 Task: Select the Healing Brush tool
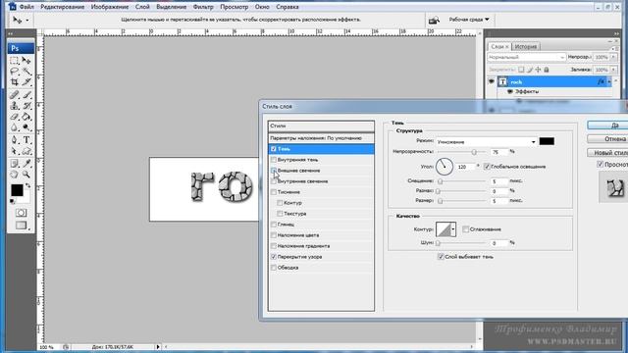click(x=15, y=95)
